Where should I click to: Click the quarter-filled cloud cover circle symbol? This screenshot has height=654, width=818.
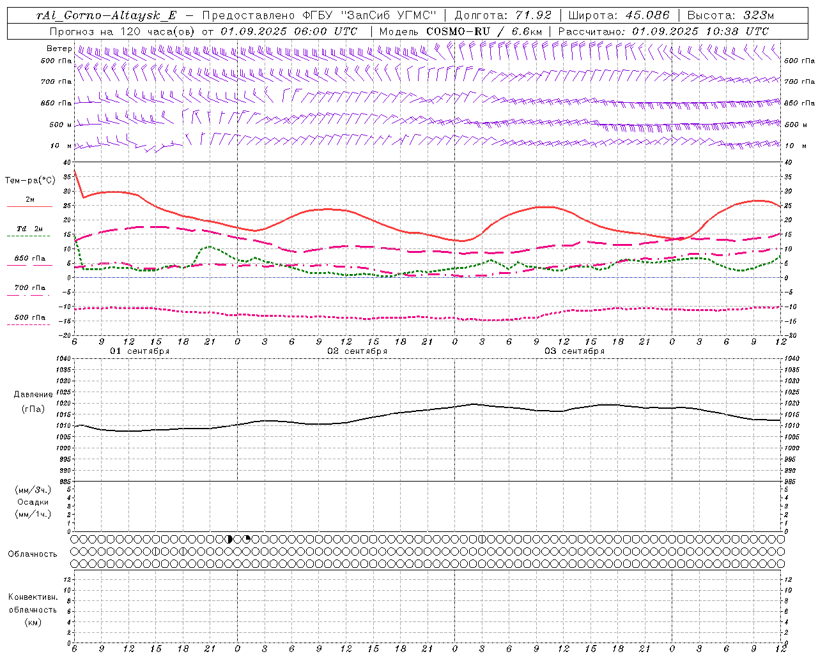247,539
